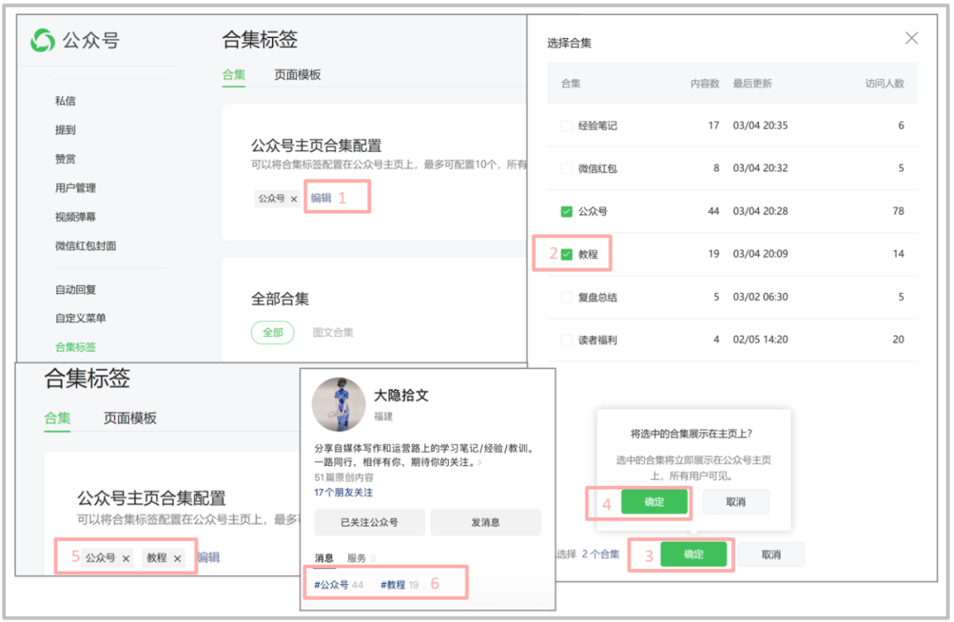Open the 17个朋友关注 link
This screenshot has height=622, width=954.
click(x=343, y=492)
